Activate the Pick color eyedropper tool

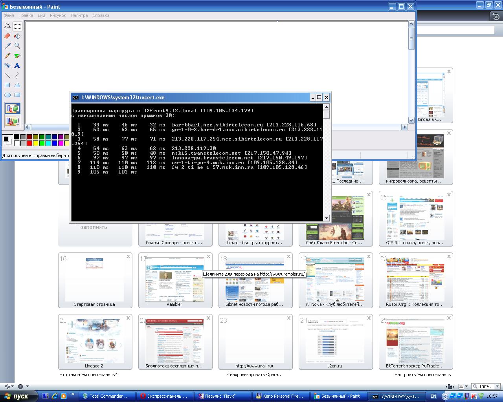[7, 46]
